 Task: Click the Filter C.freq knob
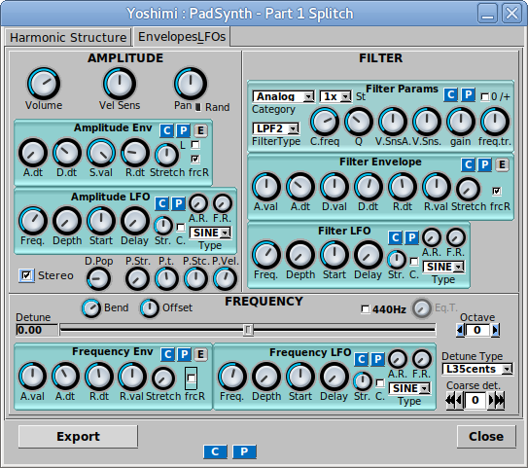click(325, 122)
